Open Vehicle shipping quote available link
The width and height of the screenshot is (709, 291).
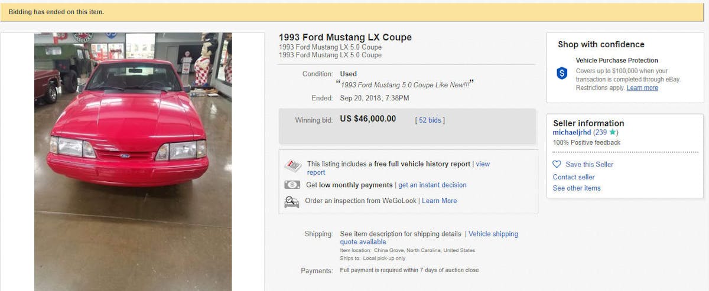493,234
